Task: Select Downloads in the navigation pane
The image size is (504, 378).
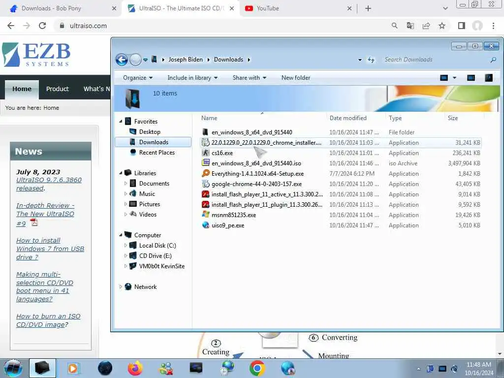Action: [153, 142]
